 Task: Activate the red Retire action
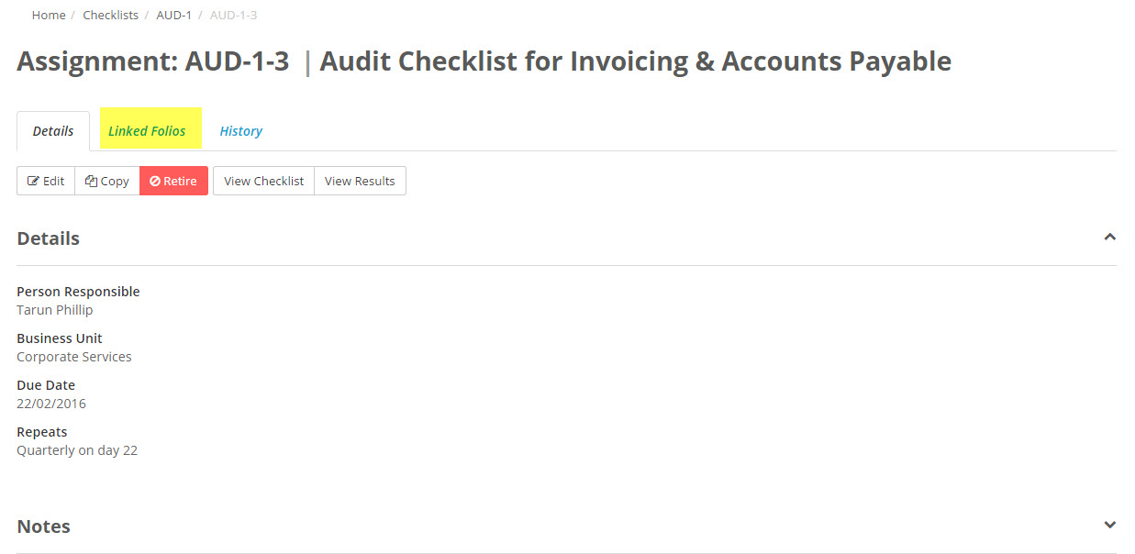pyautogui.click(x=173, y=180)
